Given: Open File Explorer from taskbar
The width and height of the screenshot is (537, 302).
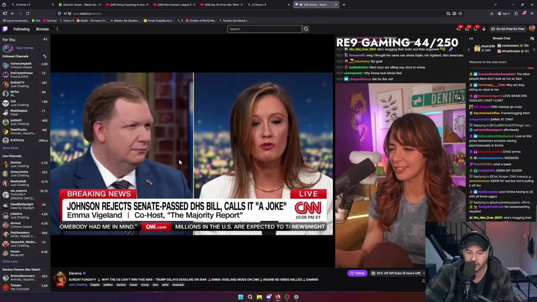Looking at the screenshot, I should [x=259, y=297].
